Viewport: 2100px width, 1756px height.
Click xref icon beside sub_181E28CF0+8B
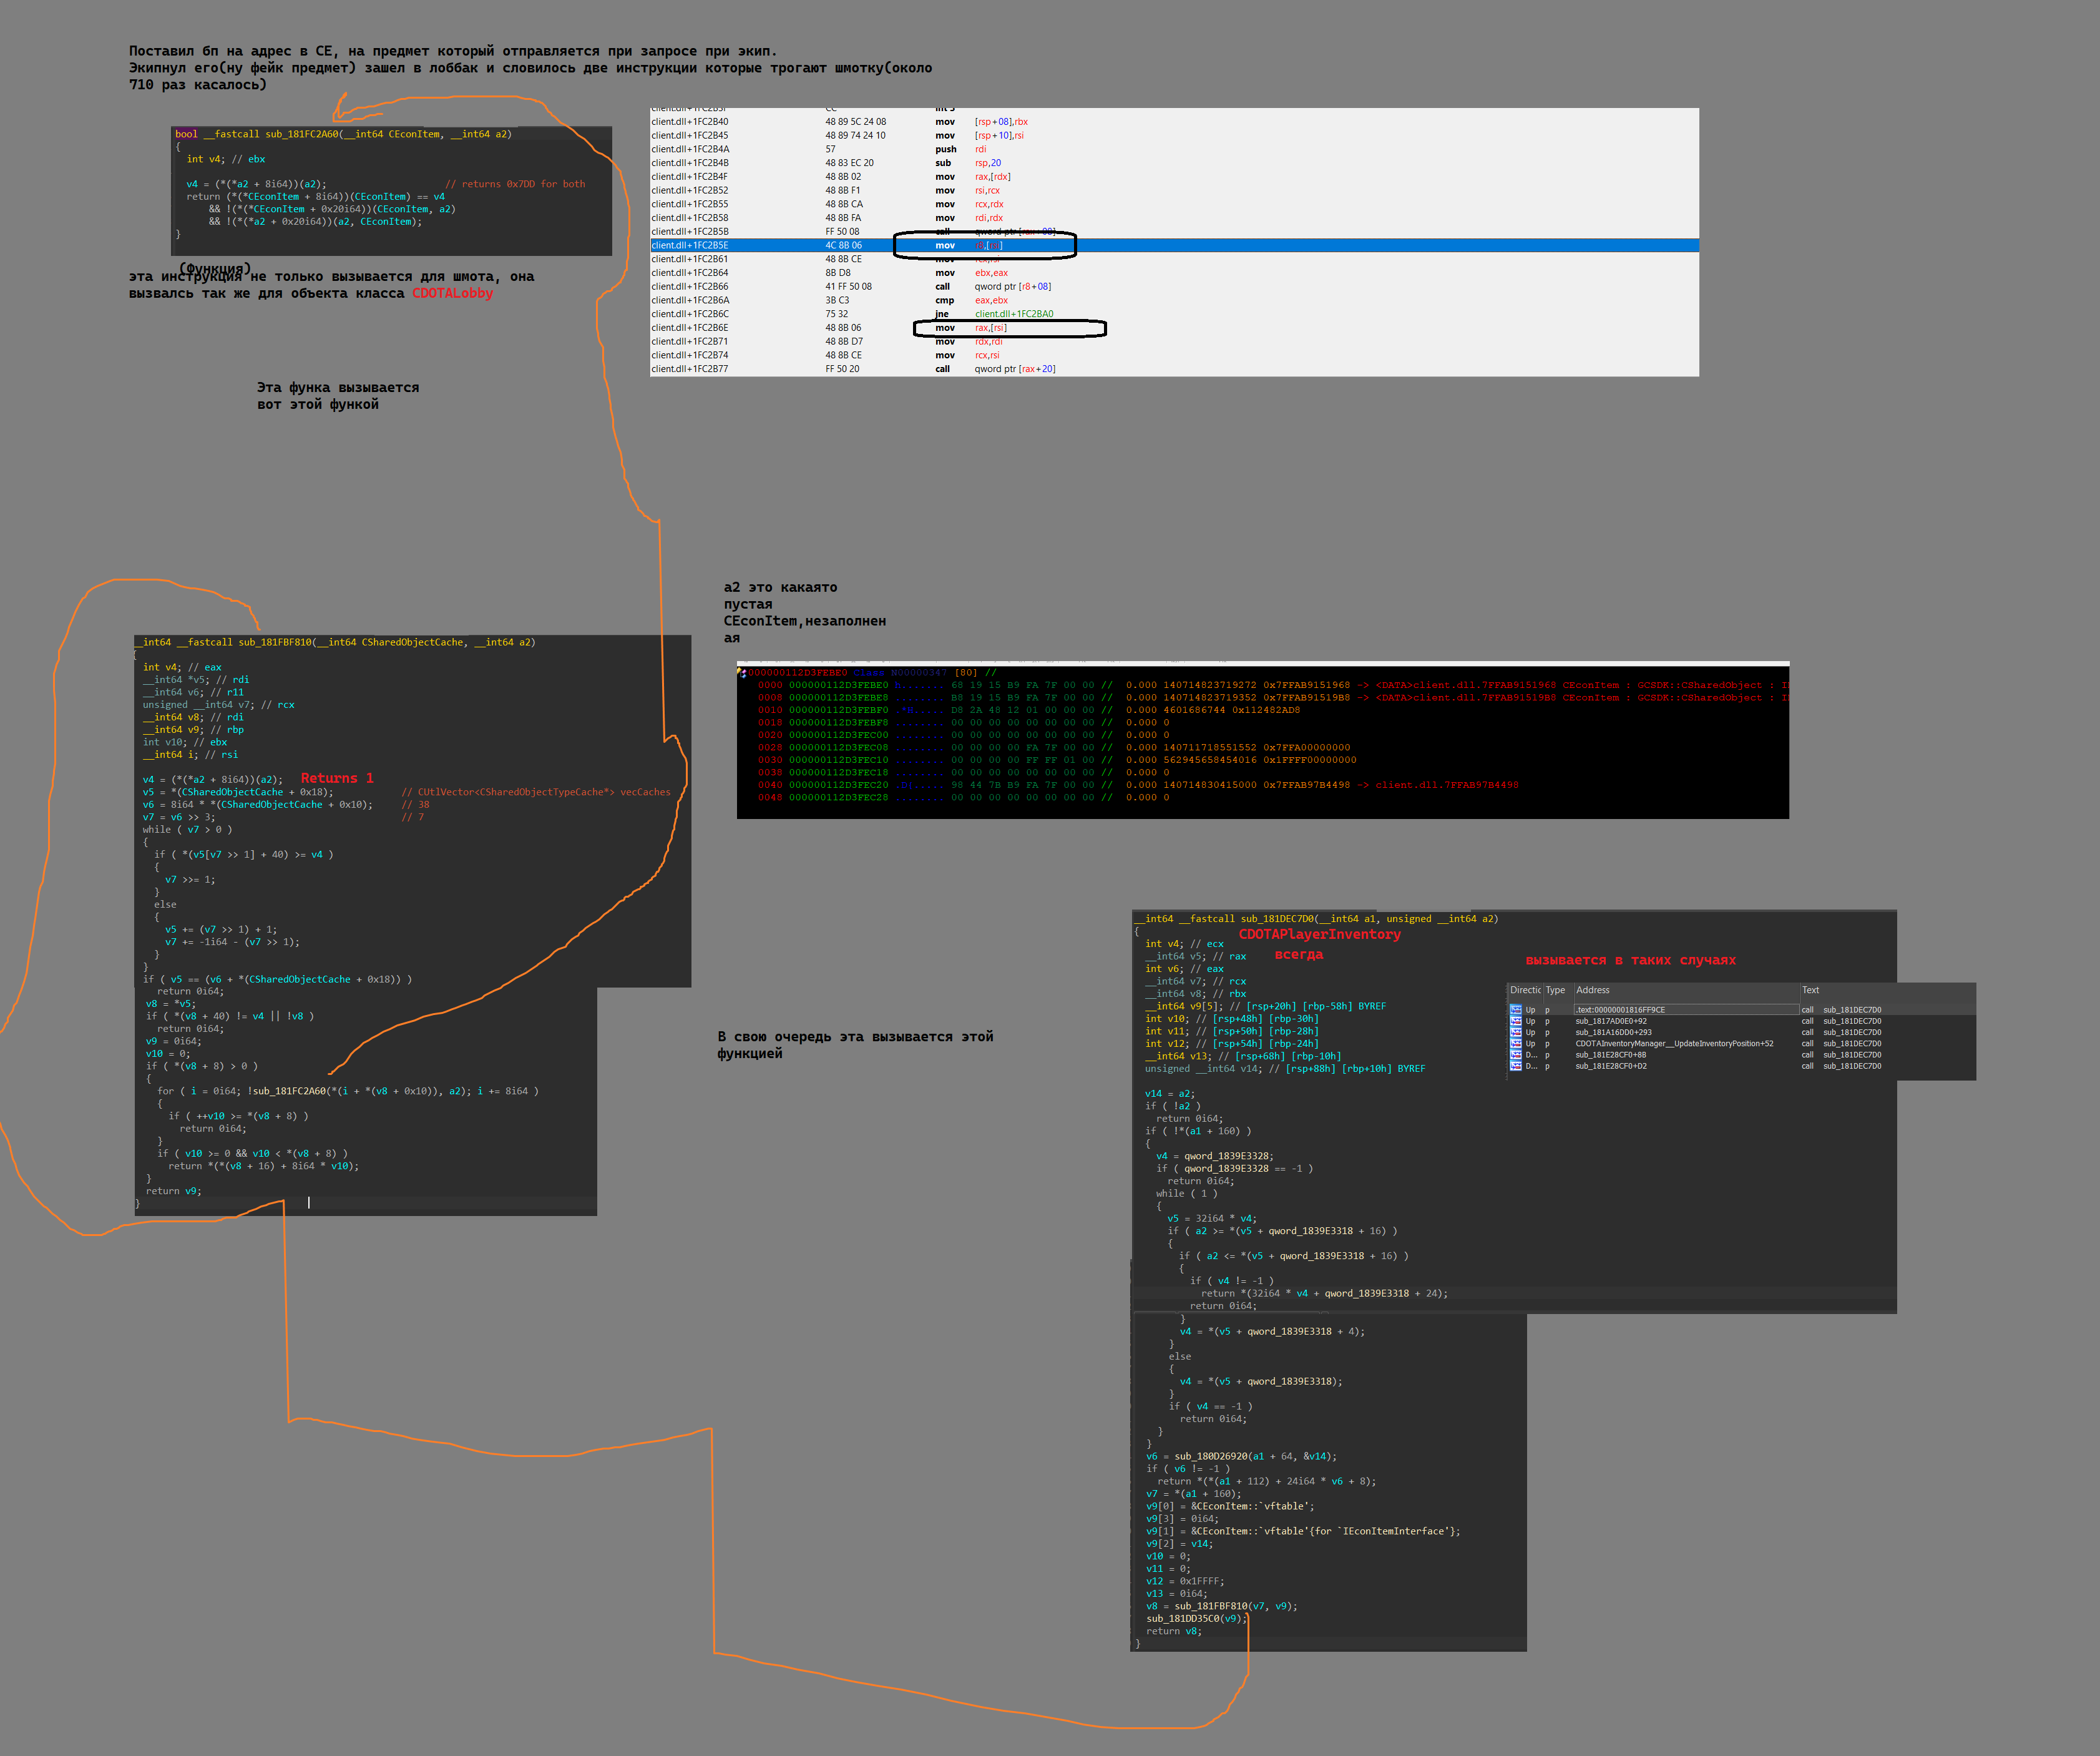coord(1515,1055)
